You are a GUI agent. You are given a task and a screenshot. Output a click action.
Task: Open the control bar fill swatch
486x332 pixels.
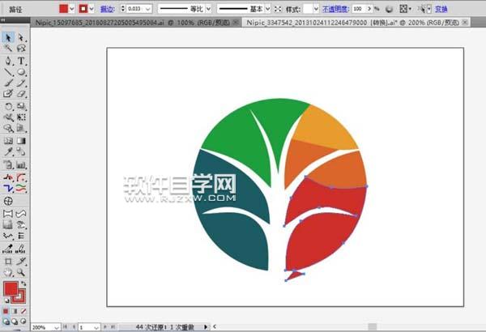tap(63, 9)
